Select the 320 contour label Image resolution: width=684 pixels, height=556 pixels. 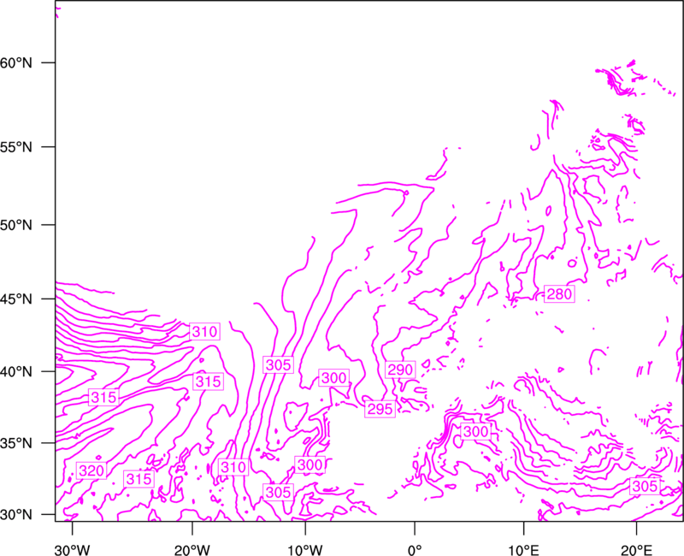[91, 470]
